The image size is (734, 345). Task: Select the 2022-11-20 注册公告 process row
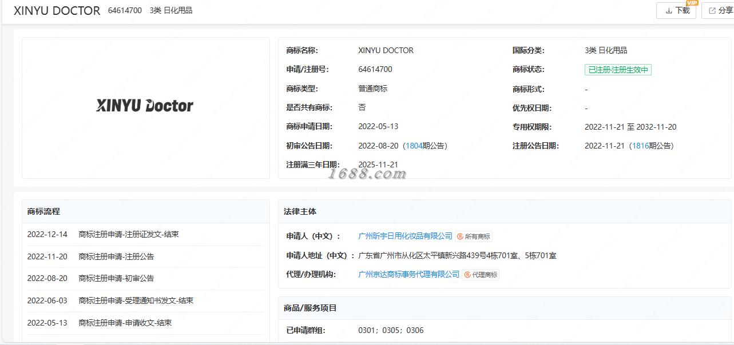(x=145, y=256)
